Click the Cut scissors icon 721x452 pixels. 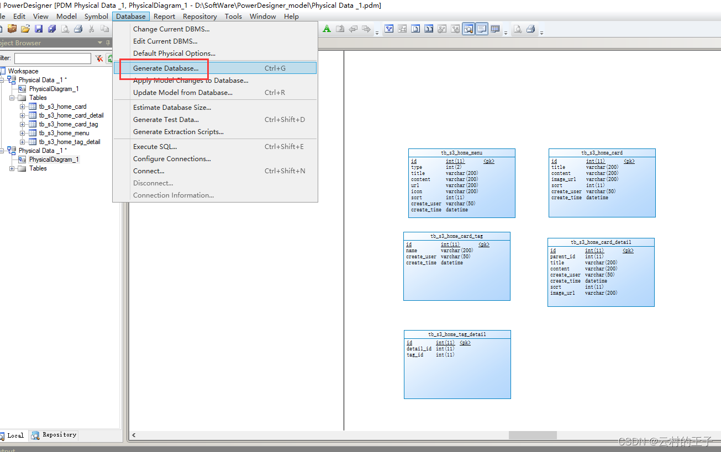click(92, 29)
